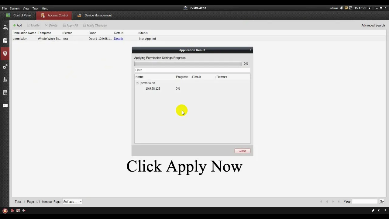Viewport: 389px width, 219px height.
Task: Click the Page number input field
Action: (364, 202)
